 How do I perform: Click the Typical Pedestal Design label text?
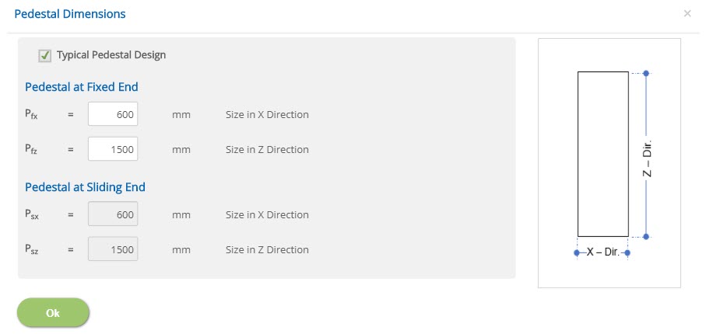point(111,55)
